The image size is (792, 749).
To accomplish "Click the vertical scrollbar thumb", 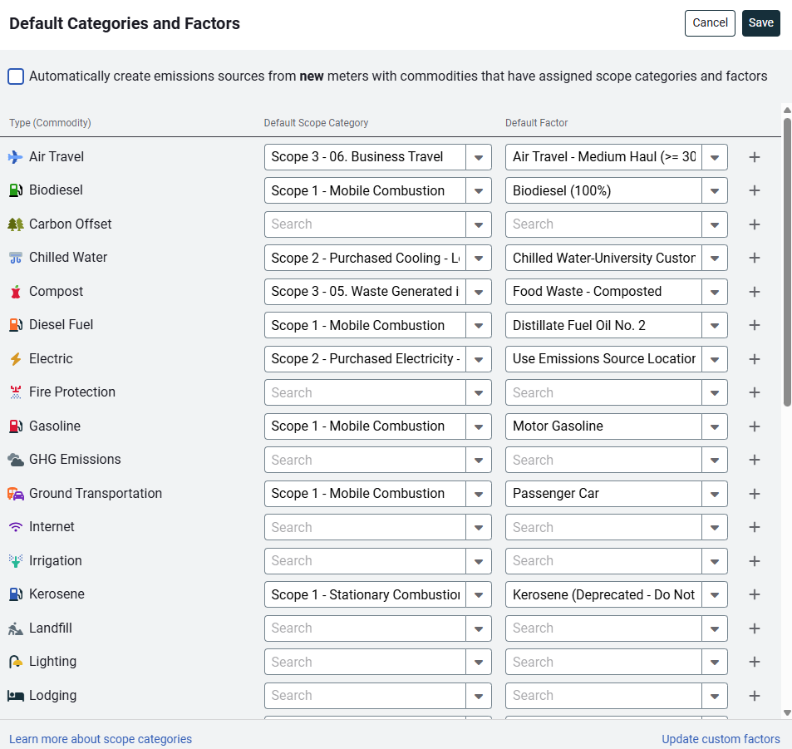I will pyautogui.click(x=787, y=262).
